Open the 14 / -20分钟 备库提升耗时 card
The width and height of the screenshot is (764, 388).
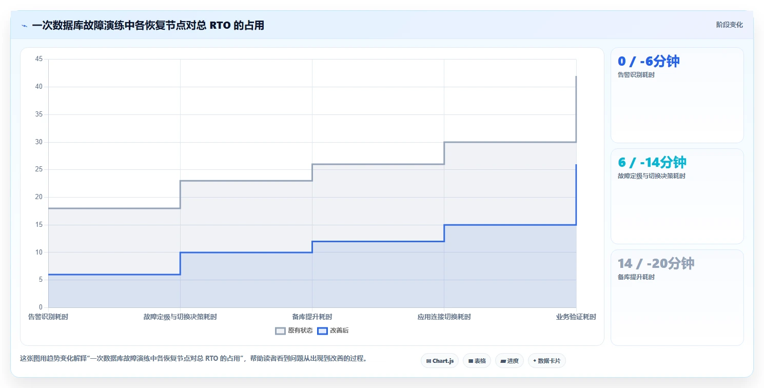click(677, 297)
